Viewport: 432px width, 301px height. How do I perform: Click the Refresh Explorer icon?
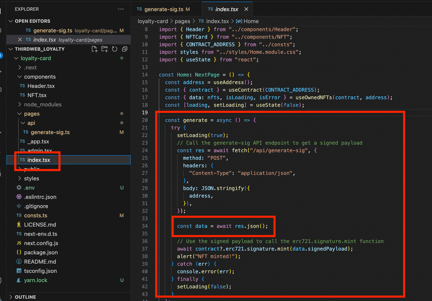(114, 49)
